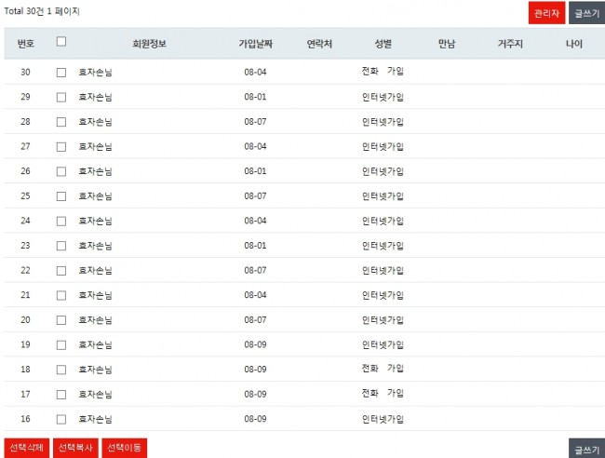Click the 거주지 column header

510,44
